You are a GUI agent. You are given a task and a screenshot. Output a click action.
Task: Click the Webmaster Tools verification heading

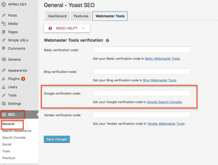[x=73, y=40]
